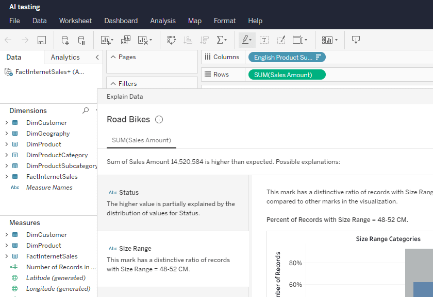Click the Show mark labels icon
This screenshot has width=433, height=297.
264,40
